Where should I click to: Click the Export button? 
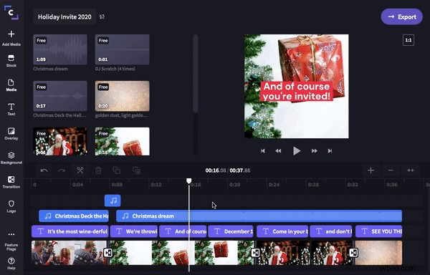[x=402, y=16]
